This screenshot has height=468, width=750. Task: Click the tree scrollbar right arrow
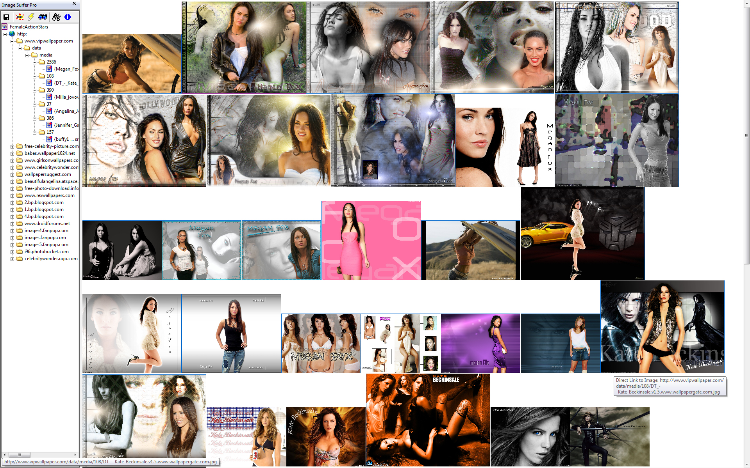(75, 455)
